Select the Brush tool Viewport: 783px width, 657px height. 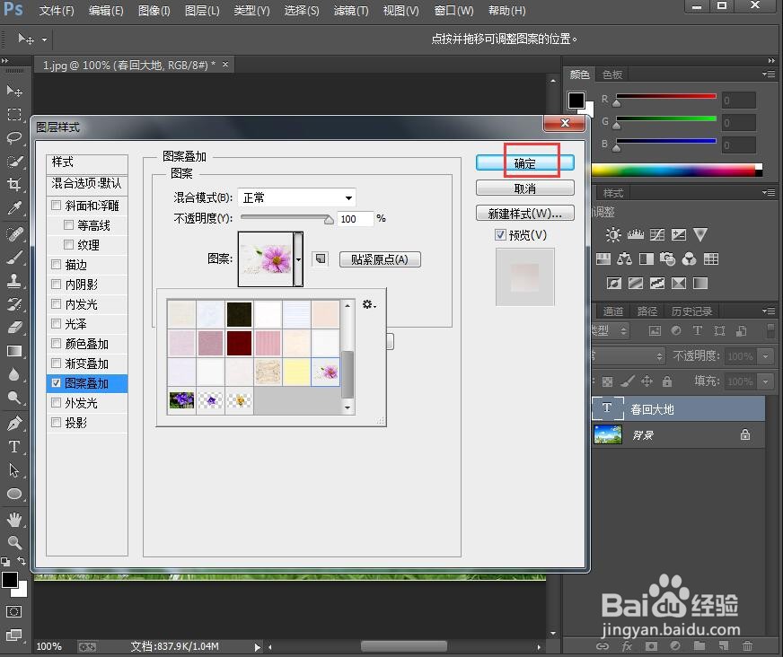pos(14,257)
